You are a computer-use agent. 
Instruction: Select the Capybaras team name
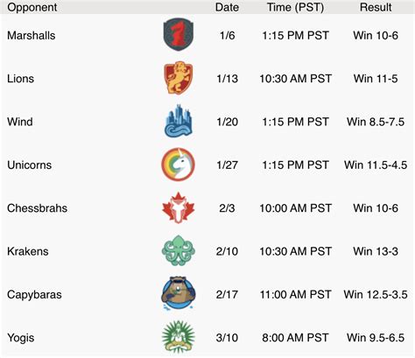pyautogui.click(x=34, y=295)
